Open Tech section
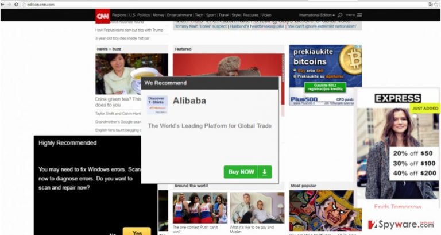Screen dimensions: 441x235 pos(199,15)
